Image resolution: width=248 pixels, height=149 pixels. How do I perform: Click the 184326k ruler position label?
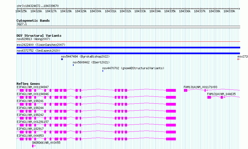36,11
